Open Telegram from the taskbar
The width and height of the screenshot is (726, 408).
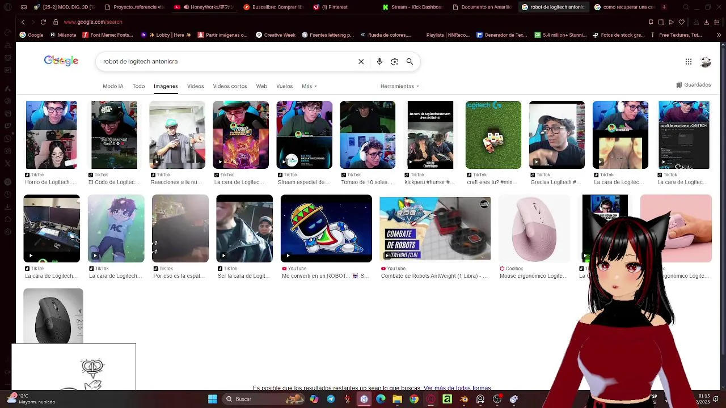click(331, 399)
